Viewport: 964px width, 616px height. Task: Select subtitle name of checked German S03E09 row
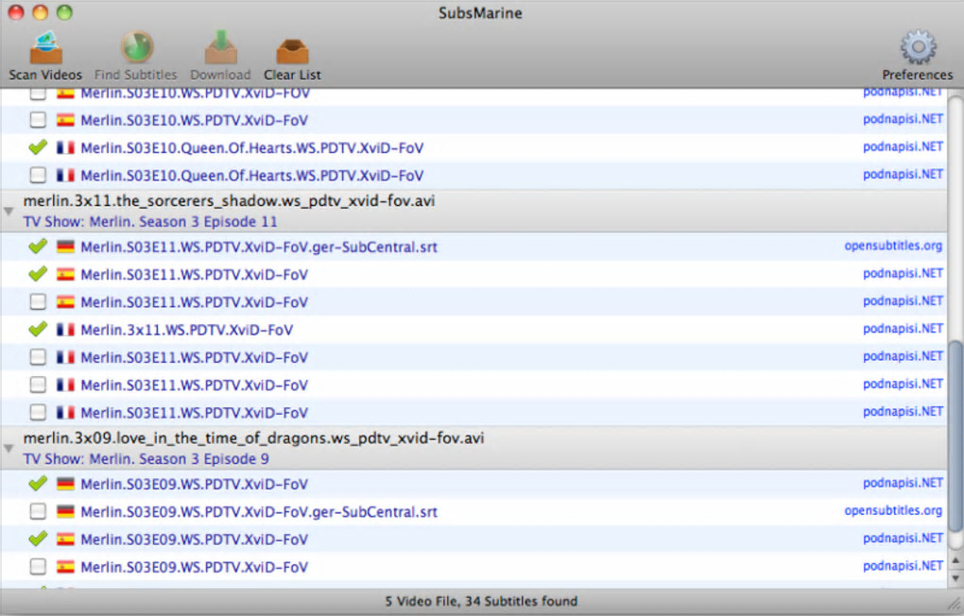195,485
